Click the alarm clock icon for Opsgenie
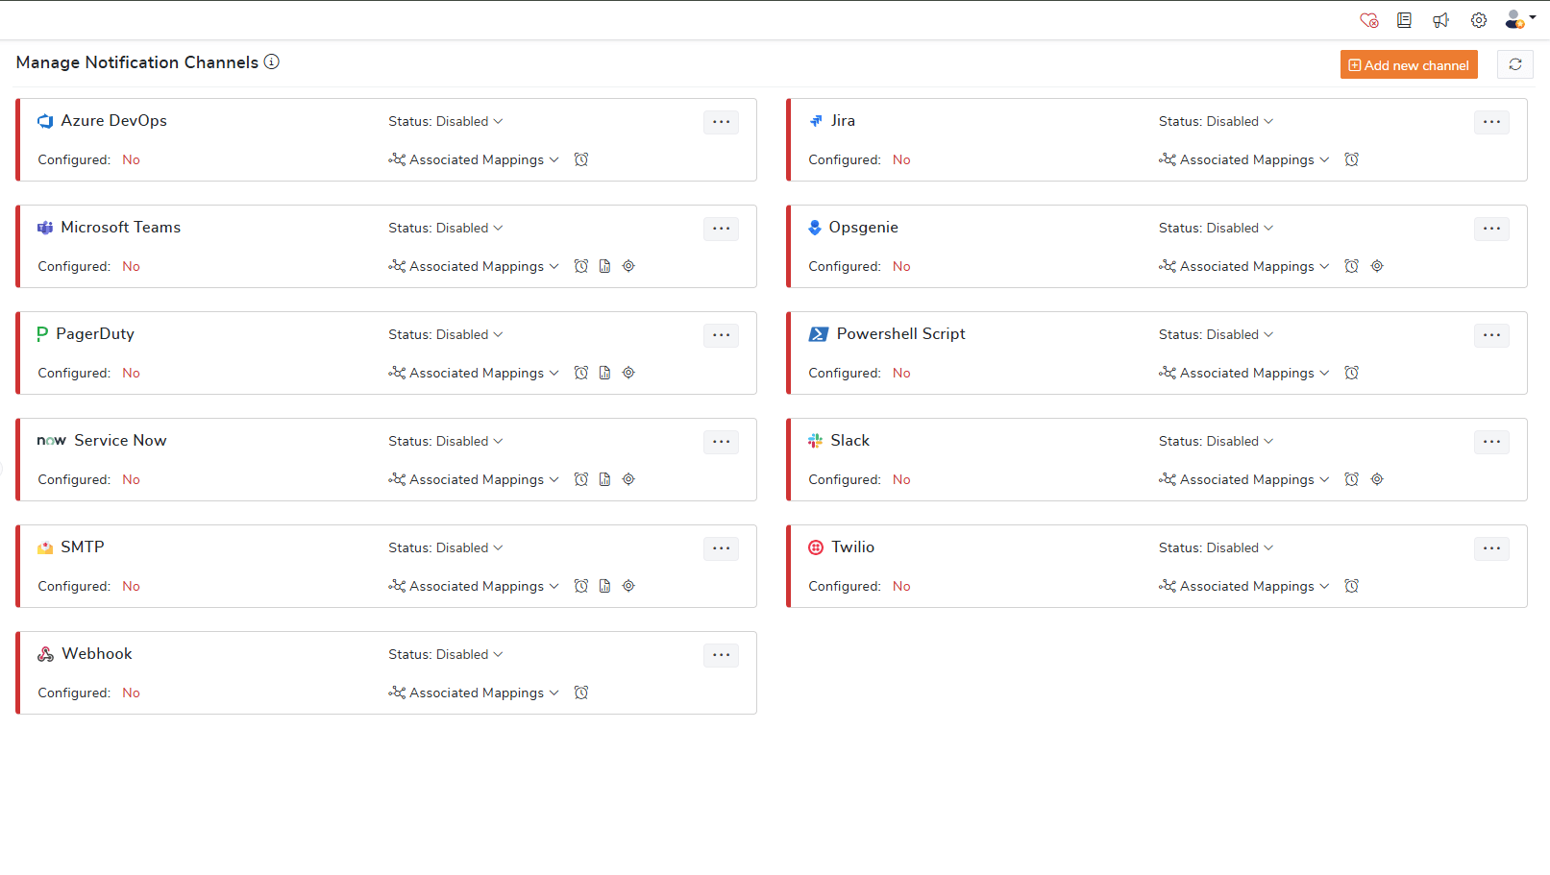 1352,266
